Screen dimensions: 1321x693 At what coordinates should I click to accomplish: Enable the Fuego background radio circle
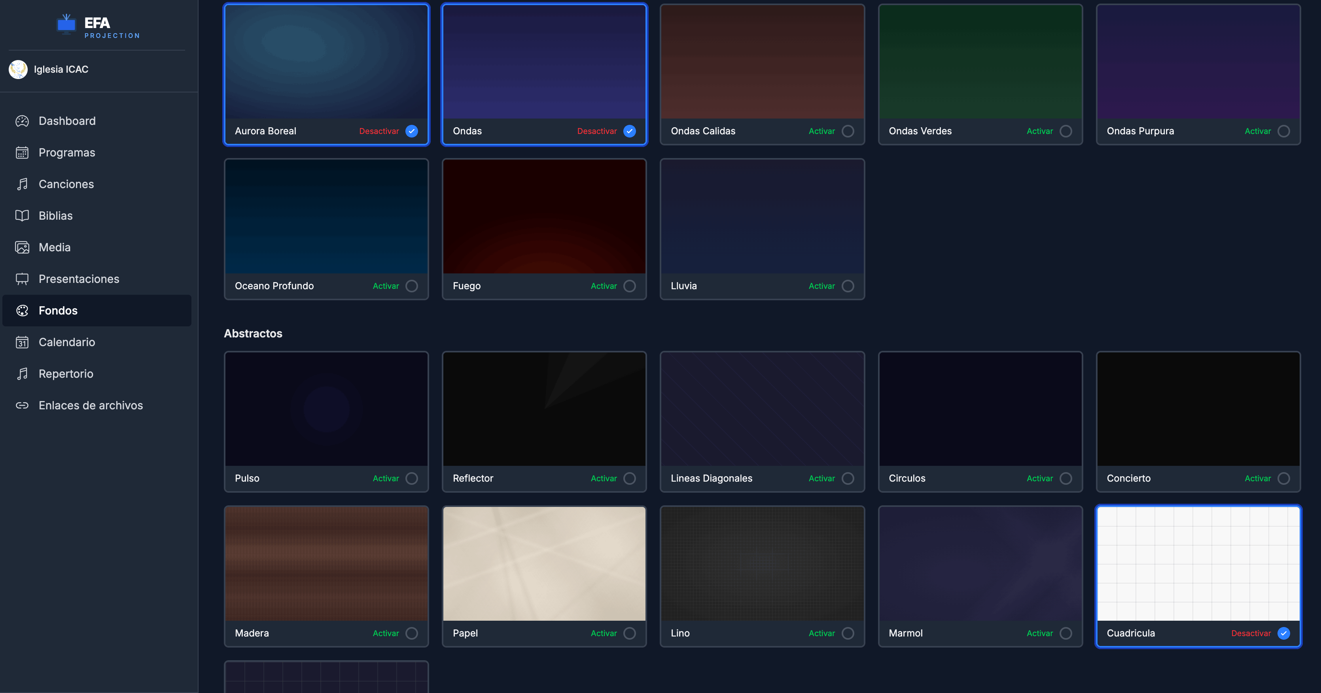[x=629, y=286]
